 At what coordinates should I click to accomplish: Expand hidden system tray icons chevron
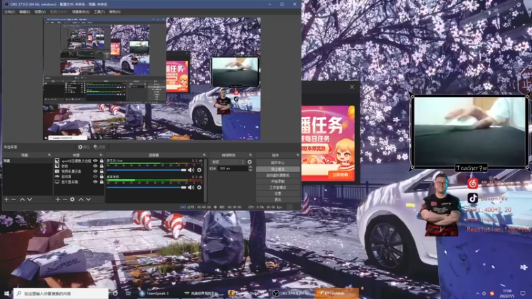477,293
